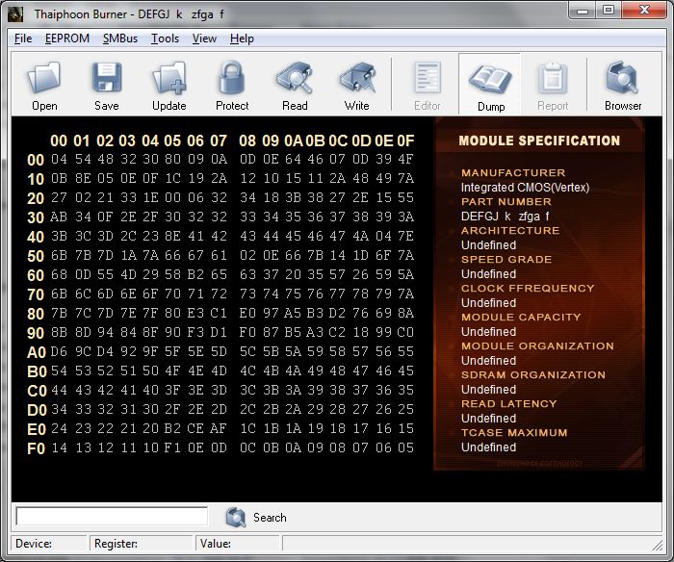Focus the search text field
Viewport: 674px width, 562px height.
click(112, 516)
